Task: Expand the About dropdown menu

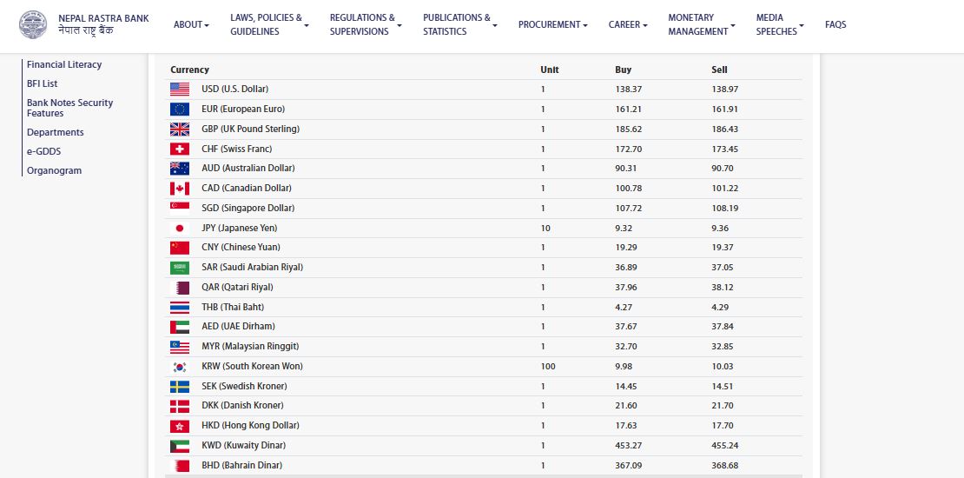Action: click(x=191, y=24)
